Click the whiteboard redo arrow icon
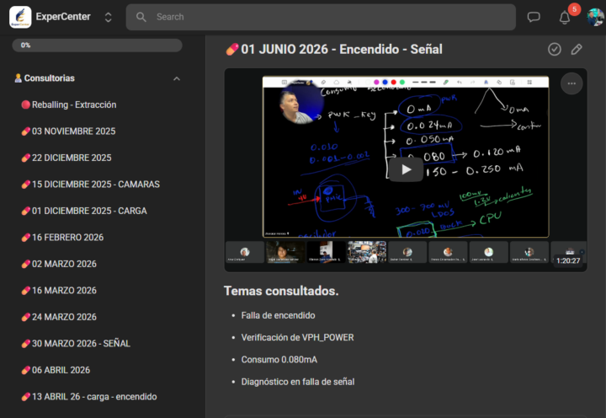 pos(472,82)
